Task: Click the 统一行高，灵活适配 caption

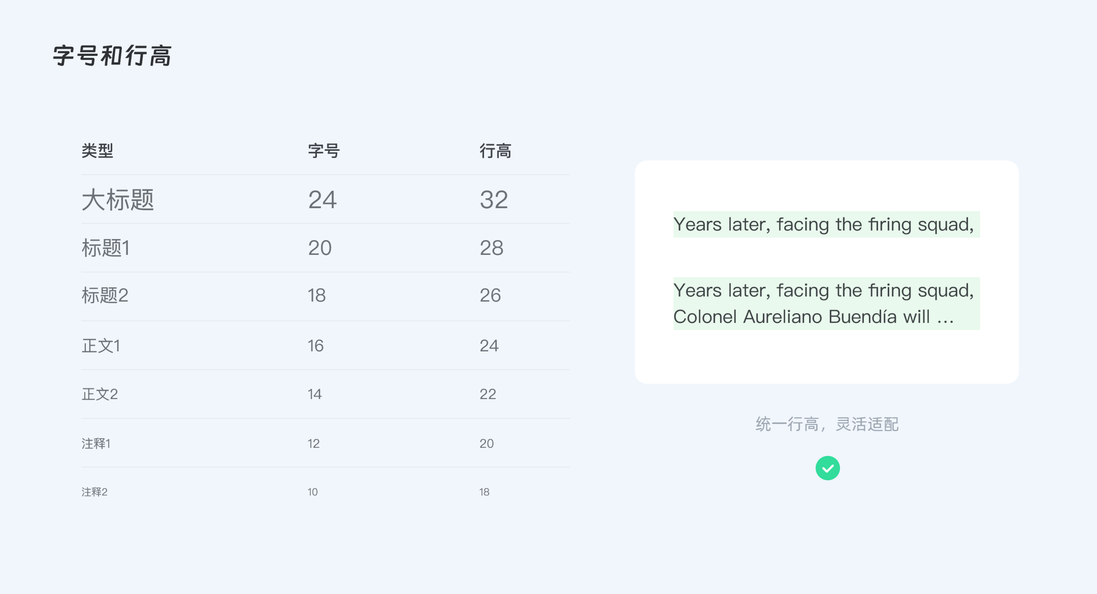Action: 827,424
